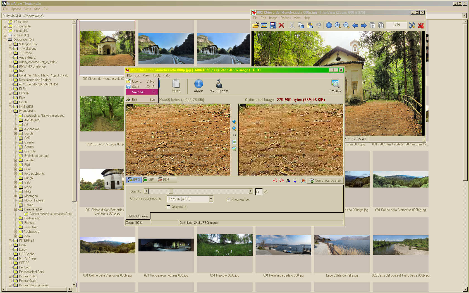Click the undo arrow icon in IrfanView
Image resolution: width=469 pixels, height=293 pixels.
click(x=318, y=25)
